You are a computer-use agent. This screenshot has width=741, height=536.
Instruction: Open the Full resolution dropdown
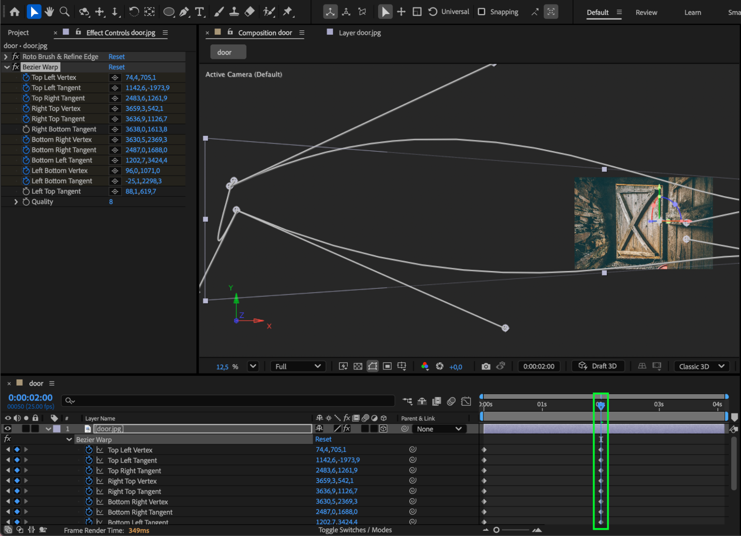click(298, 366)
